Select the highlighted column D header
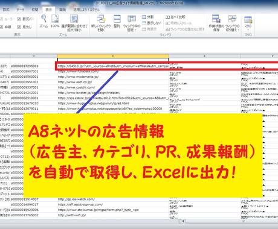Viewport: 278px width, 229px height. pyautogui.click(x=113, y=56)
